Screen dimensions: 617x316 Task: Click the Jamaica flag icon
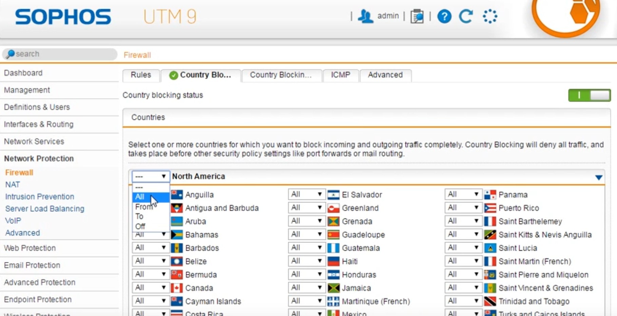tap(334, 288)
